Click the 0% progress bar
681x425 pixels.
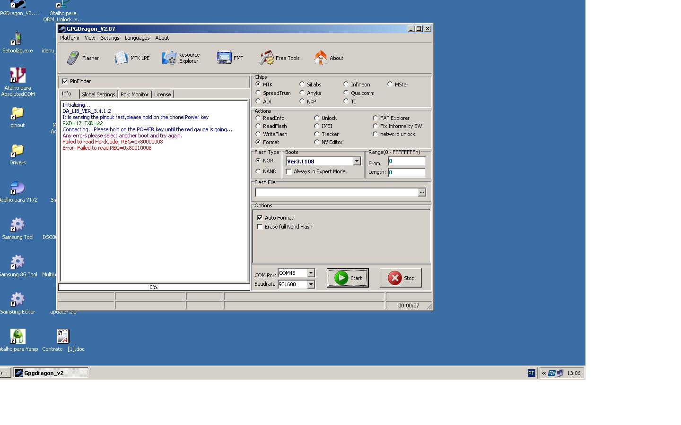point(154,287)
